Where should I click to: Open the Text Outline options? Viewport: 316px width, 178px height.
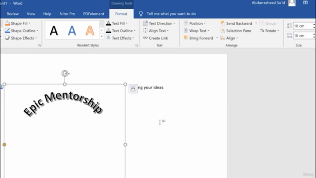[x=120, y=31]
